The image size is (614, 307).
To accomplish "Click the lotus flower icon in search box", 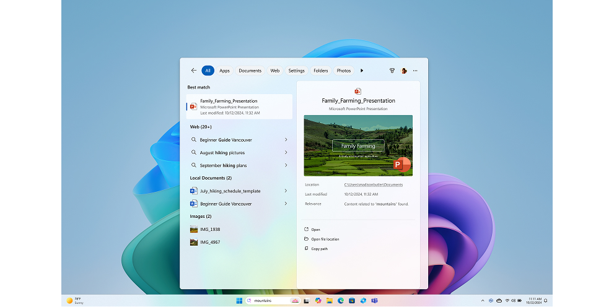I will coord(295,300).
